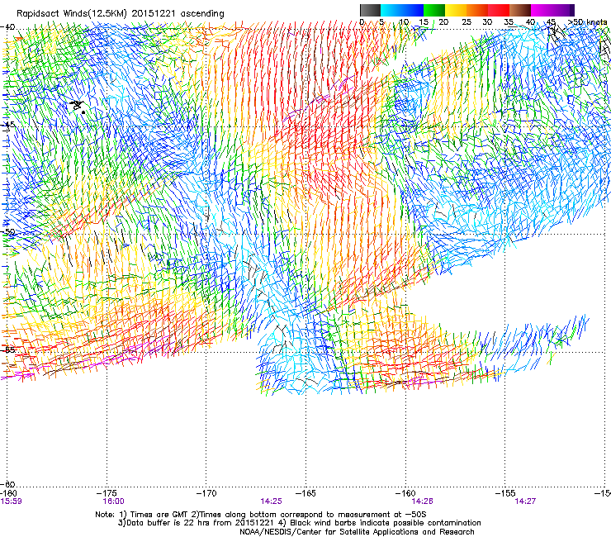Pick the magenta 40-45 knots legend swatch
Screen dimensions: 611x537
tap(542, 10)
